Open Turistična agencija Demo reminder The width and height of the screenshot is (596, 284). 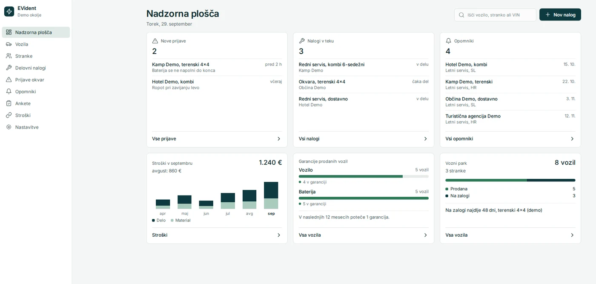coord(510,119)
